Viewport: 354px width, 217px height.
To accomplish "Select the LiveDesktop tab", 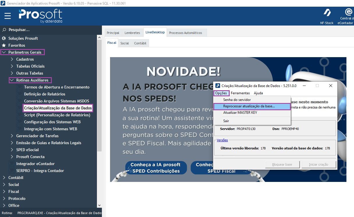I will (155, 32).
